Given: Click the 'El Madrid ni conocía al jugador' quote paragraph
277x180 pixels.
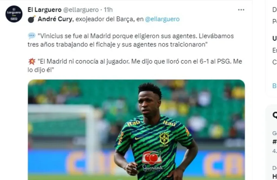Looking at the screenshot, I should pyautogui.click(x=135, y=66).
